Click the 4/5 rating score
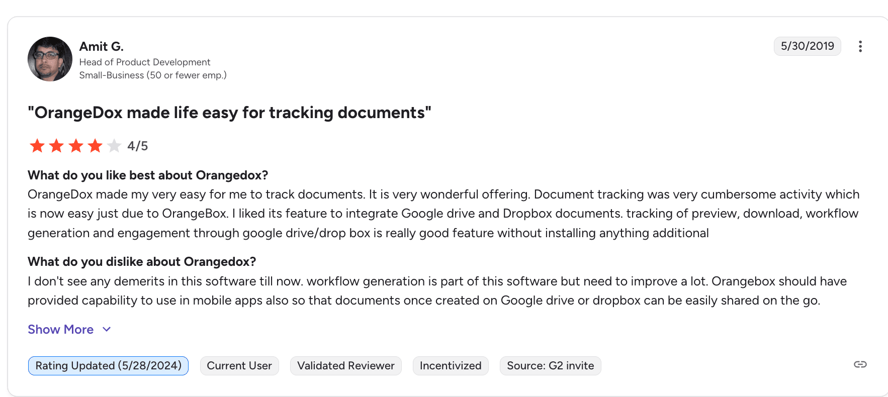The height and width of the screenshot is (397, 888). pos(137,146)
